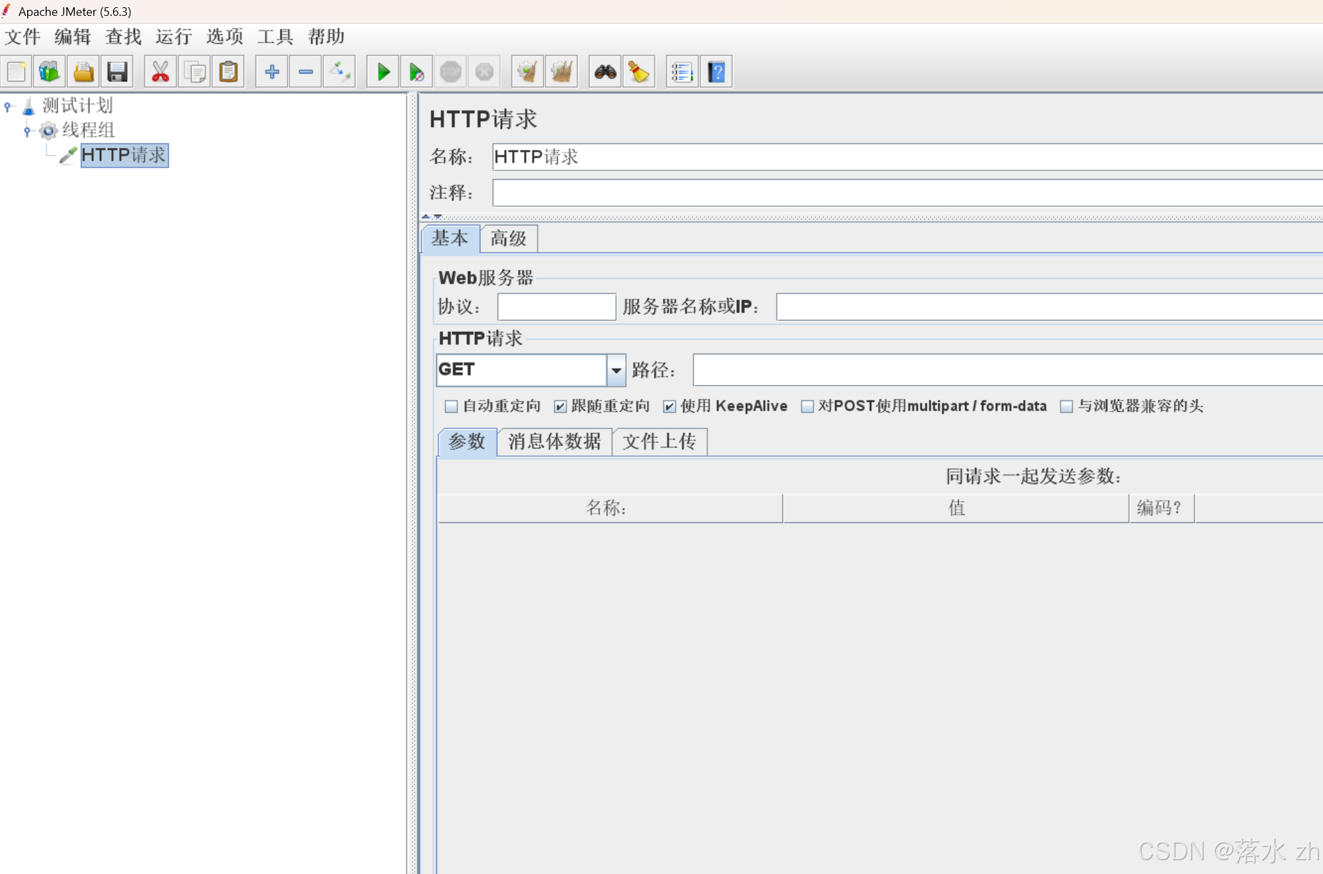The height and width of the screenshot is (874, 1323).
Task: Open the Function Helper list icon
Action: tap(682, 71)
